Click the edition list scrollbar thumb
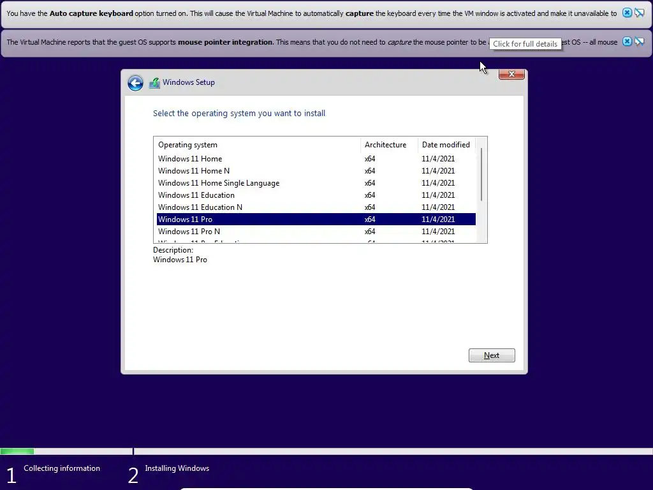The width and height of the screenshot is (653, 490). tap(481, 174)
